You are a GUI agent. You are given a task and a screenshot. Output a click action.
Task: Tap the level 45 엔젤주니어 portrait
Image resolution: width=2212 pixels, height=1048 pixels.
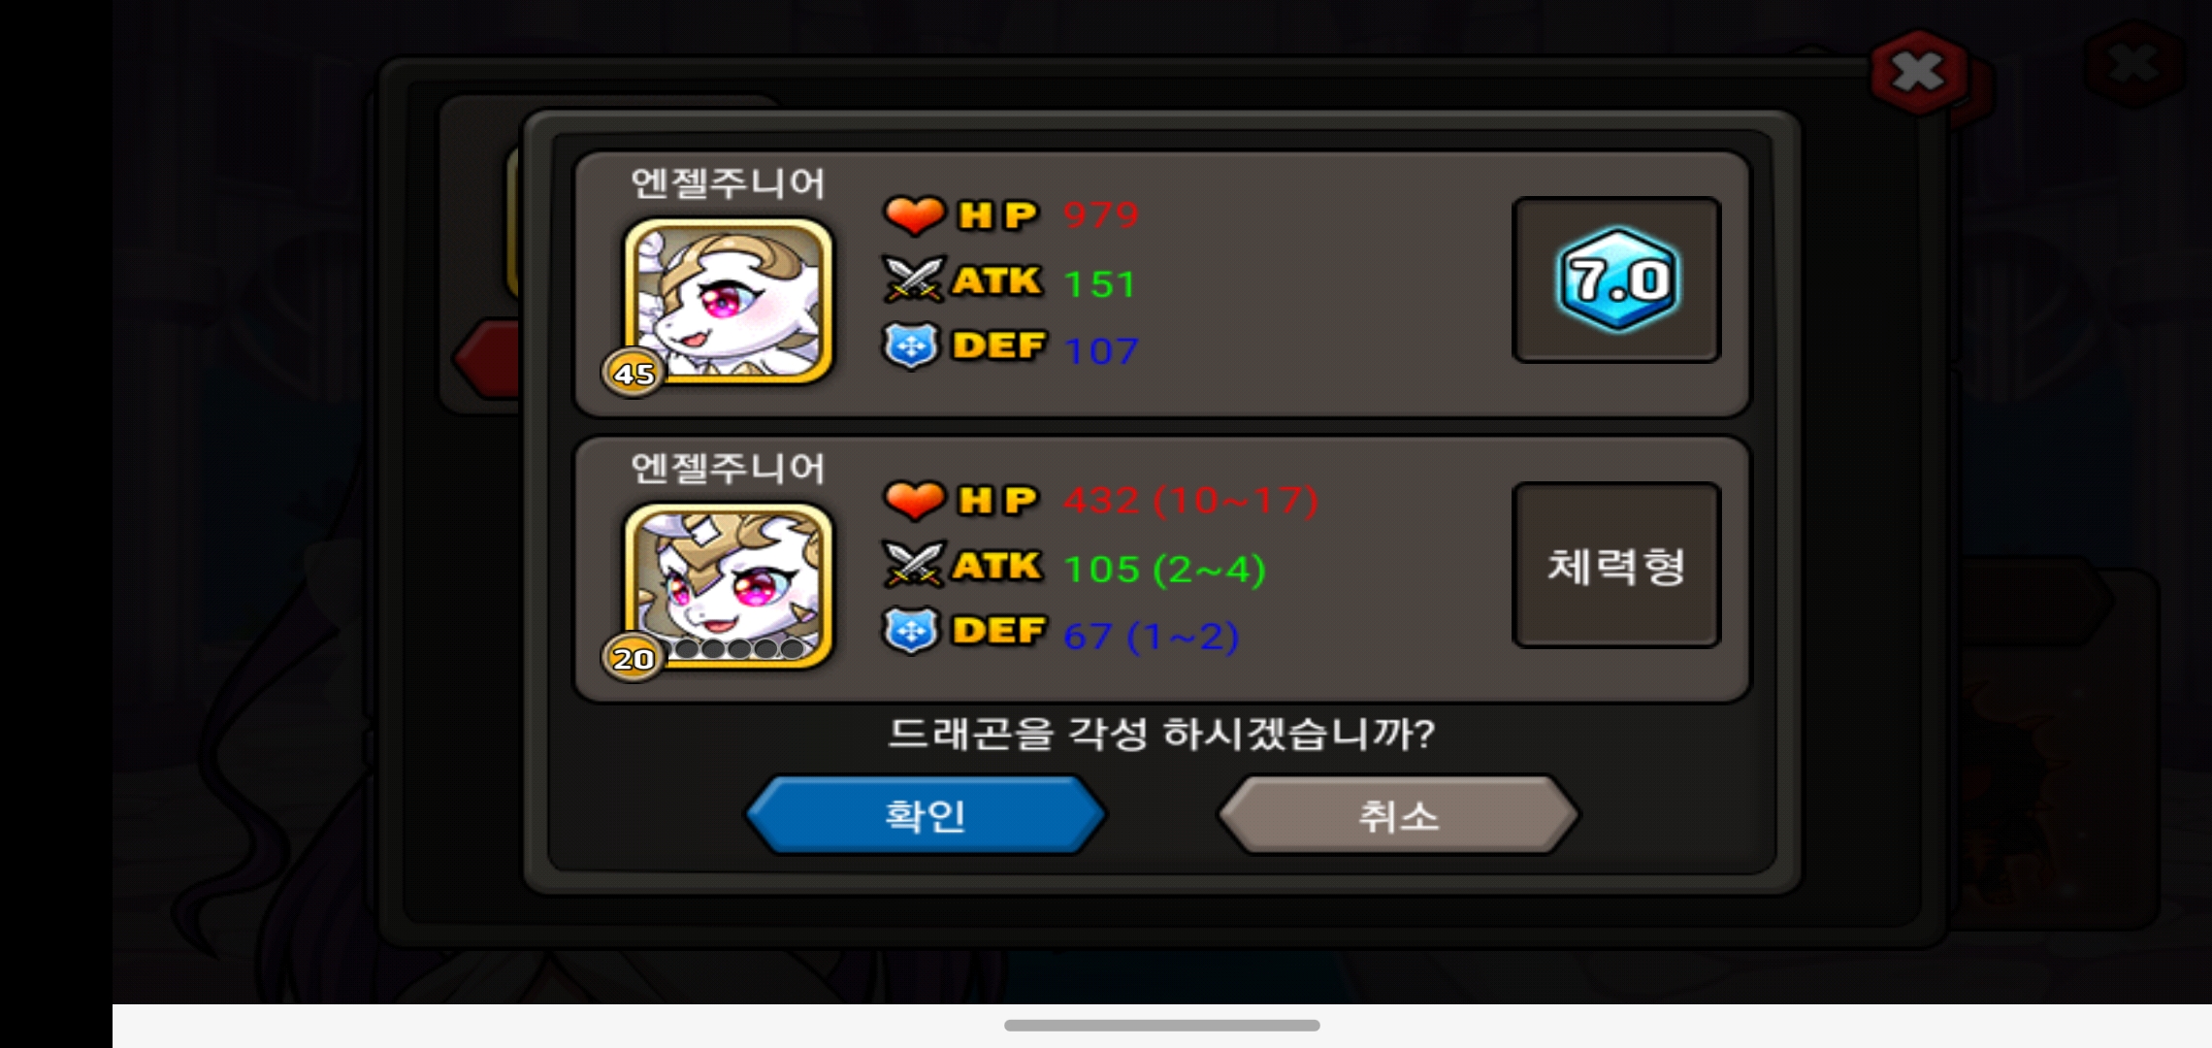pyautogui.click(x=728, y=300)
